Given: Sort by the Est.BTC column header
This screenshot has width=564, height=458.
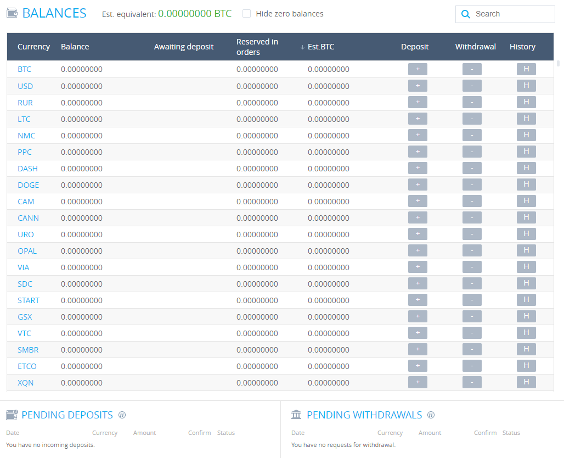Looking at the screenshot, I should point(320,47).
